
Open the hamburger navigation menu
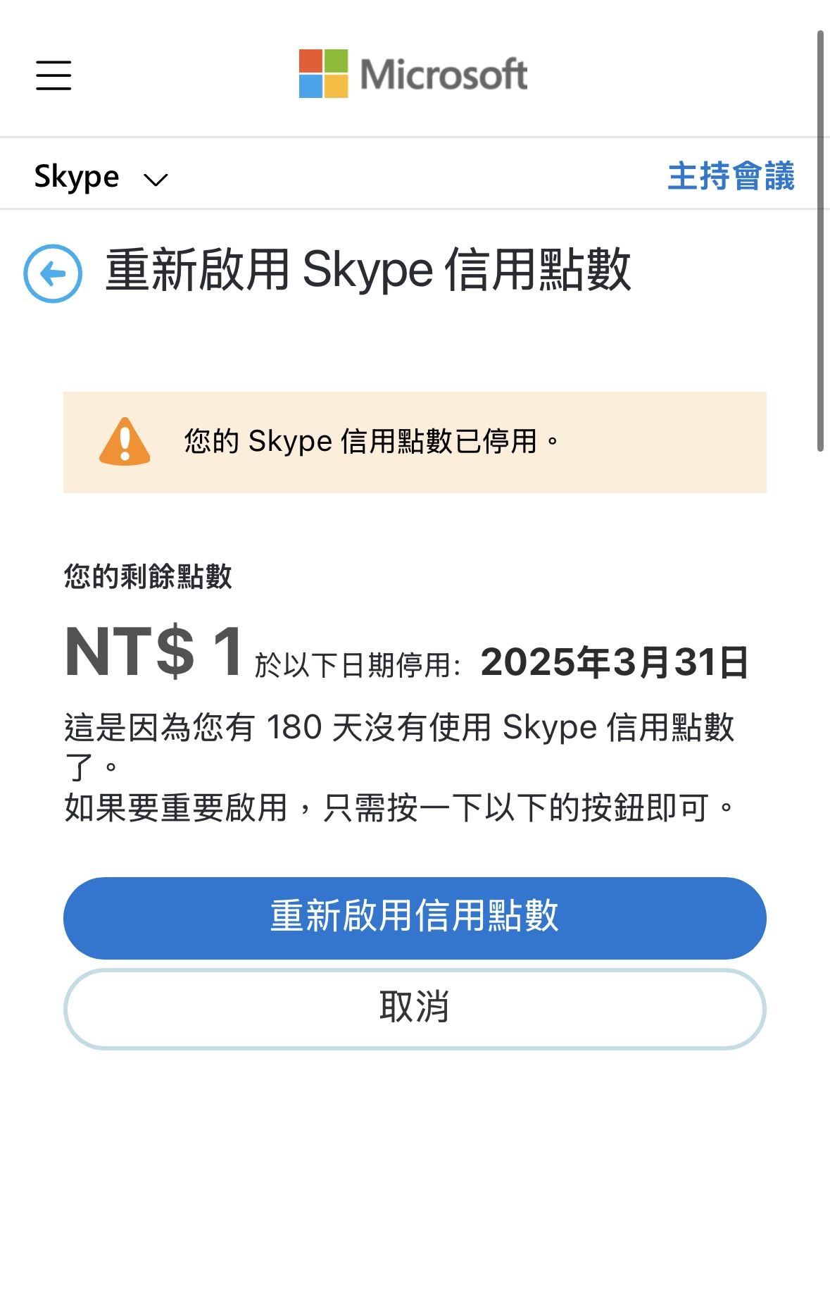tap(54, 75)
